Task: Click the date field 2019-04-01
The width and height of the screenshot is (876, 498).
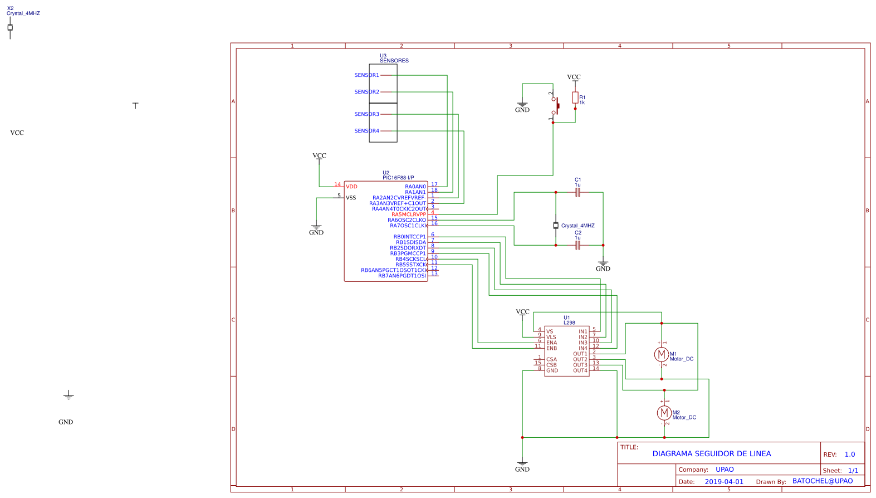Action: point(724,482)
